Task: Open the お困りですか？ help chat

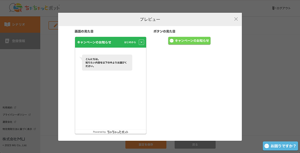Action: coord(280,146)
